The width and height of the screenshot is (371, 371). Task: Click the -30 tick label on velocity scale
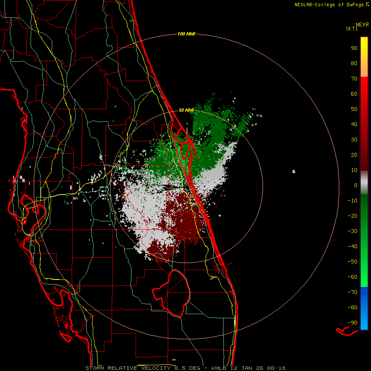coord(352,231)
